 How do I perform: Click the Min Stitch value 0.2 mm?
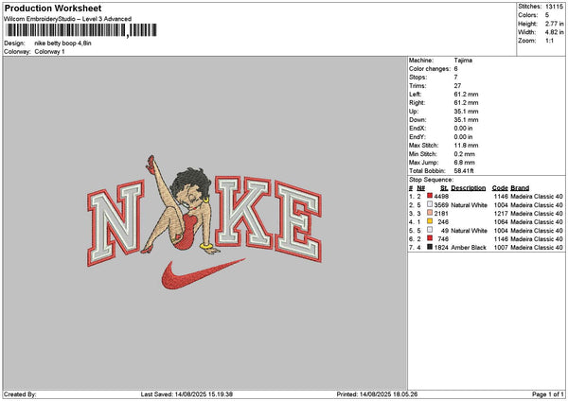pyautogui.click(x=465, y=154)
